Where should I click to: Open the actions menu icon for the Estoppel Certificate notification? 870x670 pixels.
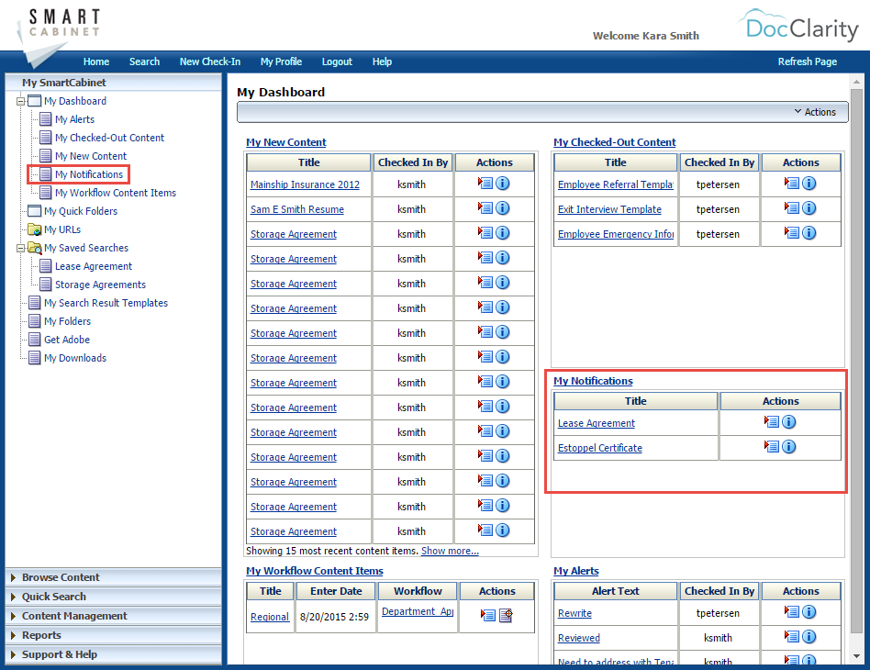[x=771, y=447]
